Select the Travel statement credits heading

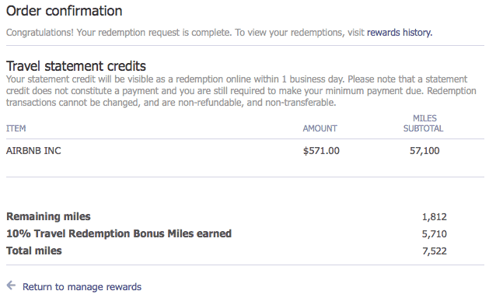(x=76, y=66)
